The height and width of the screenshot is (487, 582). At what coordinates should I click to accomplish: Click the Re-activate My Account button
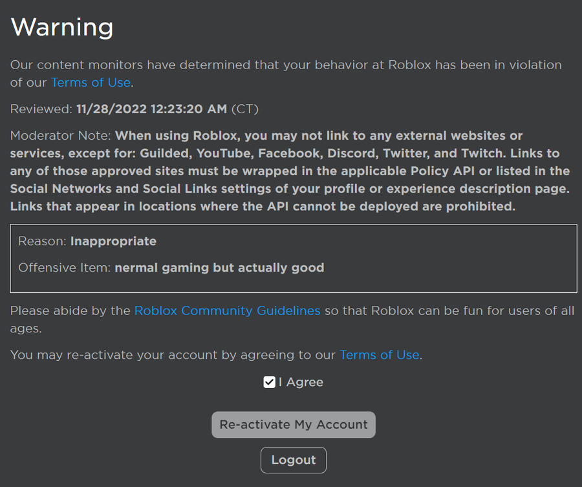294,425
